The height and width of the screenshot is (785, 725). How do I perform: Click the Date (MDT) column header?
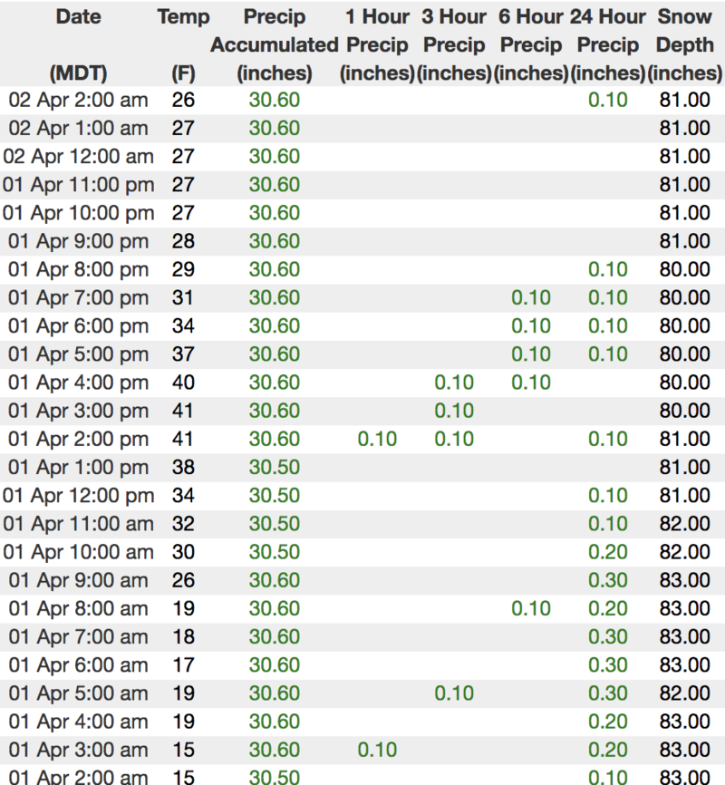click(78, 44)
